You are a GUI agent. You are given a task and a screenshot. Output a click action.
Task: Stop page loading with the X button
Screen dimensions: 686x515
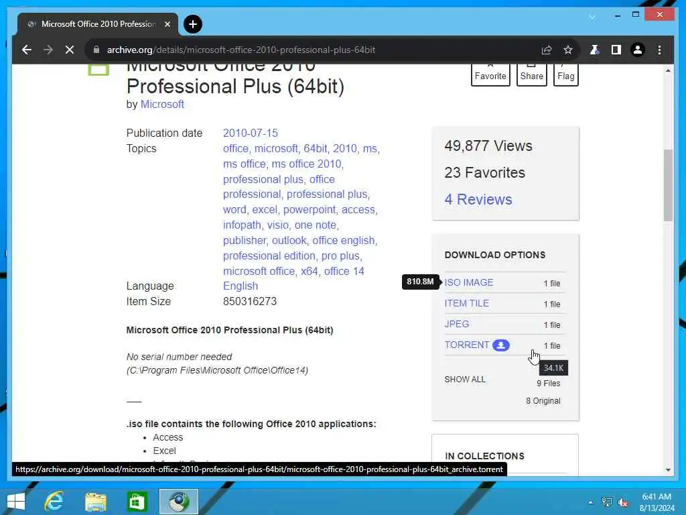point(70,50)
